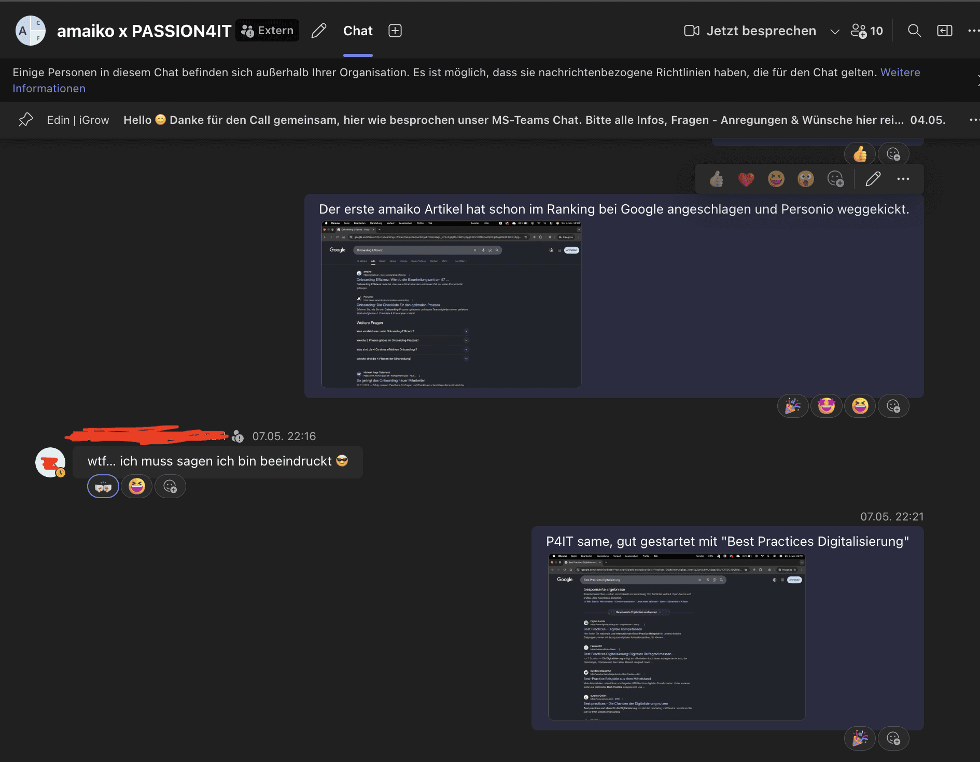Select text 'P4IT same, gut gestartet' message
Image resolution: width=980 pixels, height=762 pixels.
click(727, 542)
